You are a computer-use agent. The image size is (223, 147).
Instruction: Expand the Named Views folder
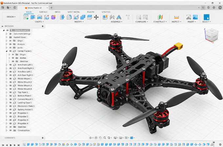[7, 37]
